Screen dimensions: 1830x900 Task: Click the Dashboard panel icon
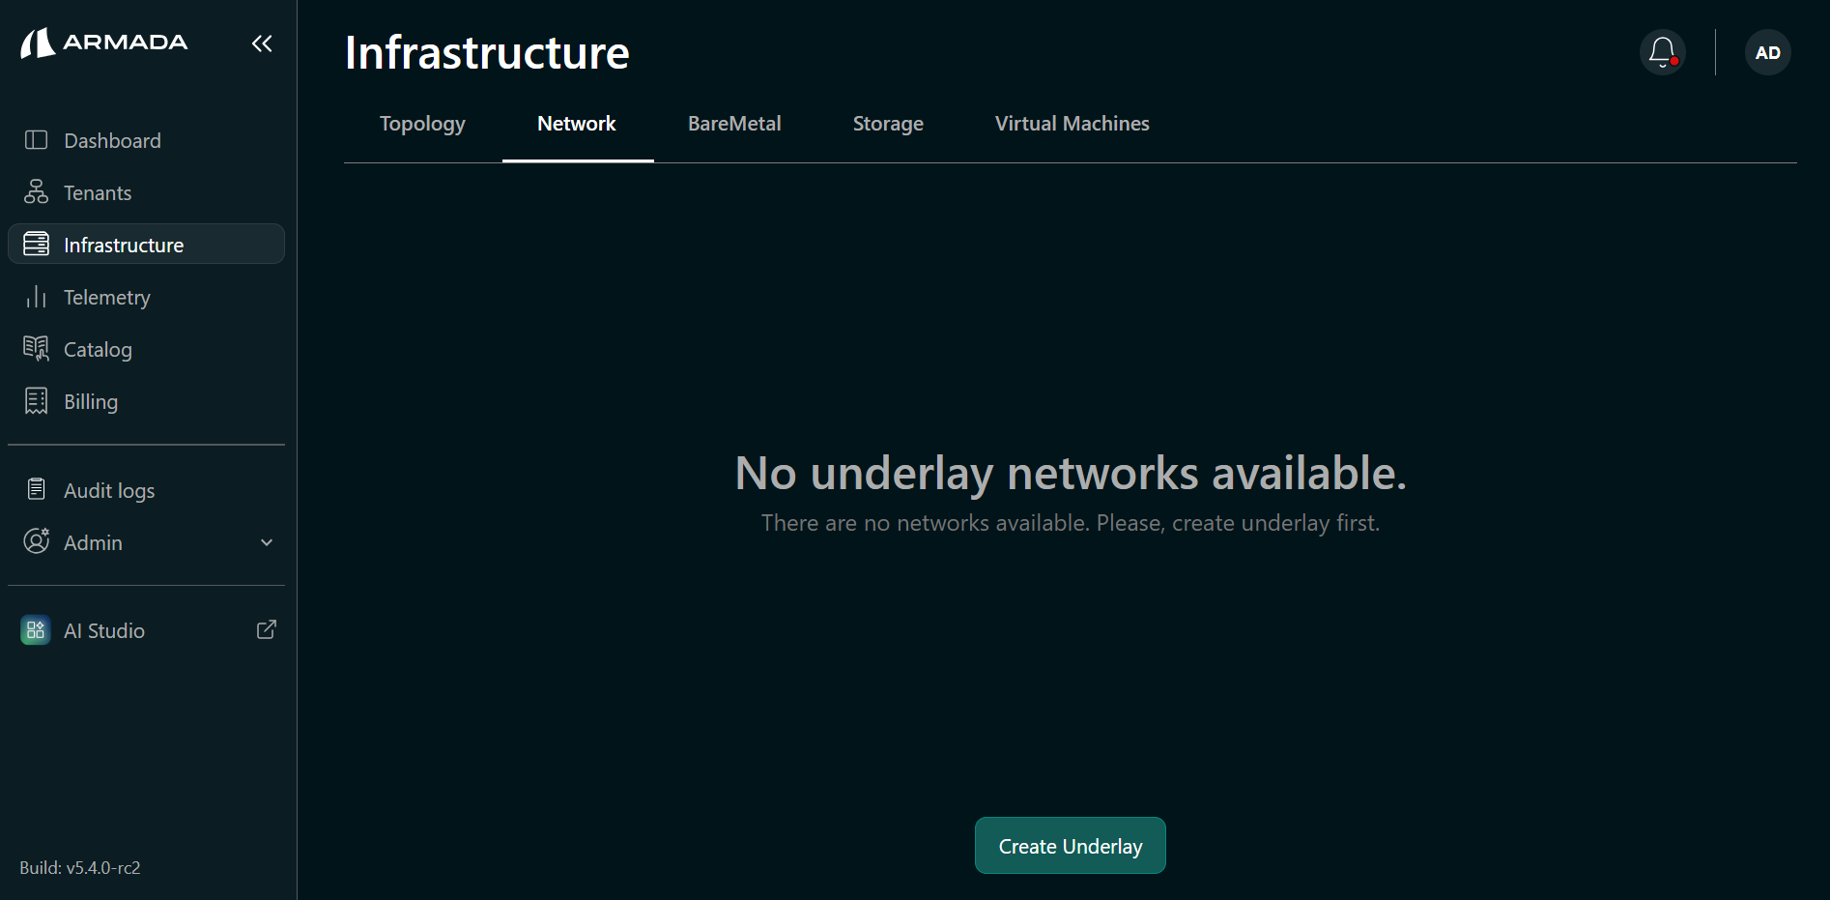pyautogui.click(x=36, y=140)
